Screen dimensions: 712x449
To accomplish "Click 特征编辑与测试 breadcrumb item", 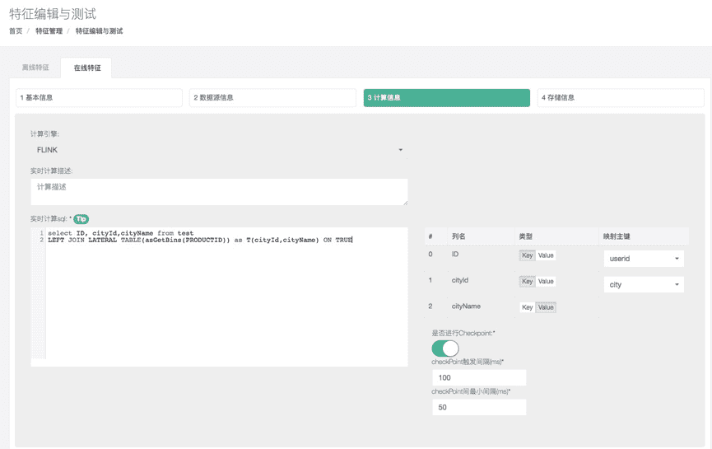I will (99, 31).
